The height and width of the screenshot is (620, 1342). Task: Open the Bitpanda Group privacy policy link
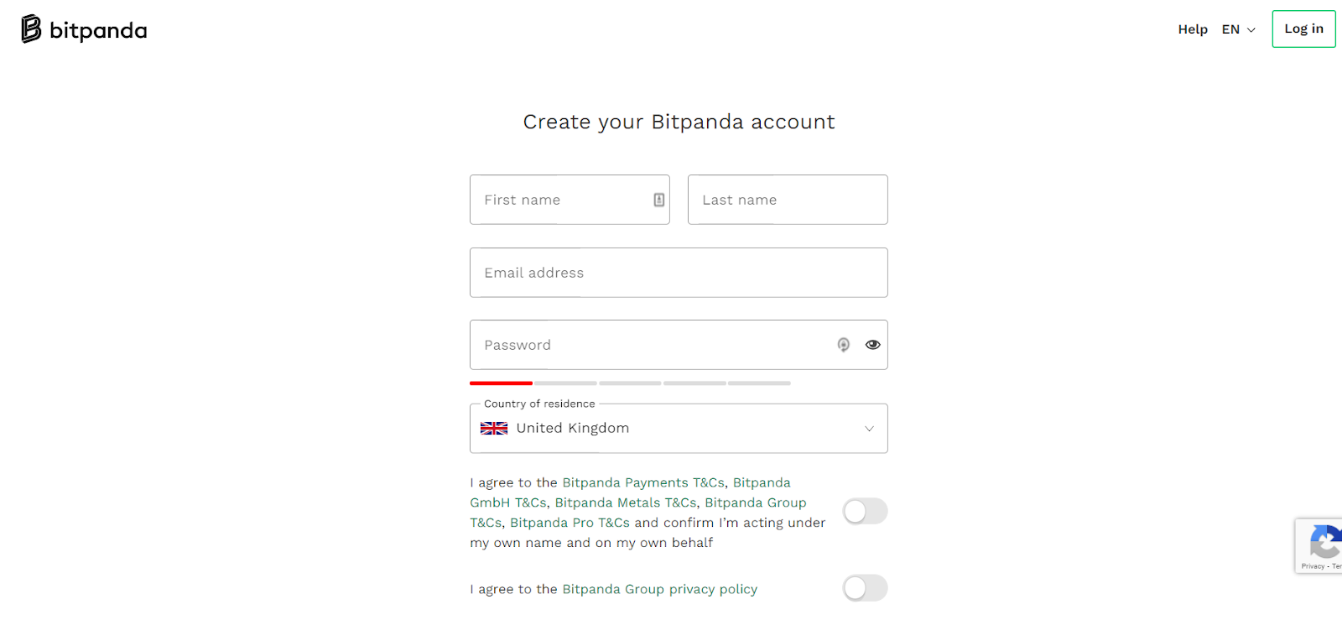pyautogui.click(x=659, y=589)
